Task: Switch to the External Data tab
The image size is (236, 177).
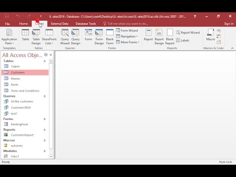Action: click(59, 24)
